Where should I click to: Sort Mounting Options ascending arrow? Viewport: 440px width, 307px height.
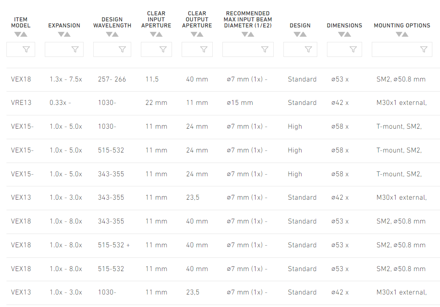pyautogui.click(x=405, y=34)
